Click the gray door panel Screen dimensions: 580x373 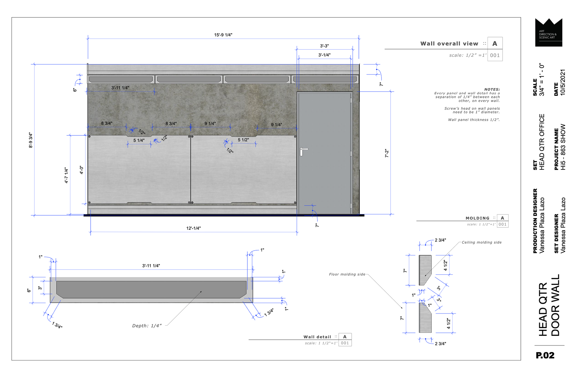pyautogui.click(x=324, y=169)
